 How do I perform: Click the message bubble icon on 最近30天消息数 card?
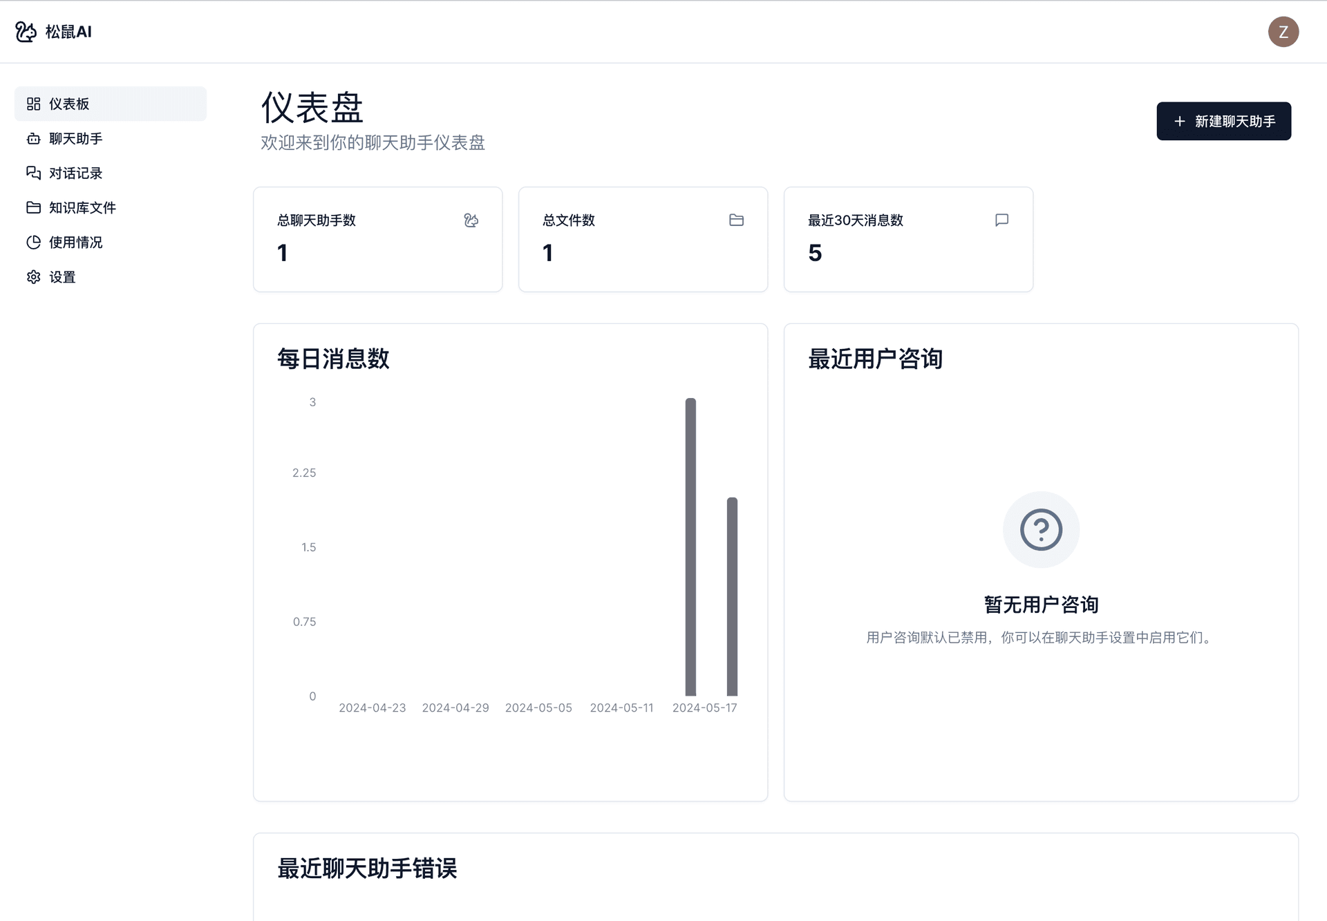click(1001, 220)
